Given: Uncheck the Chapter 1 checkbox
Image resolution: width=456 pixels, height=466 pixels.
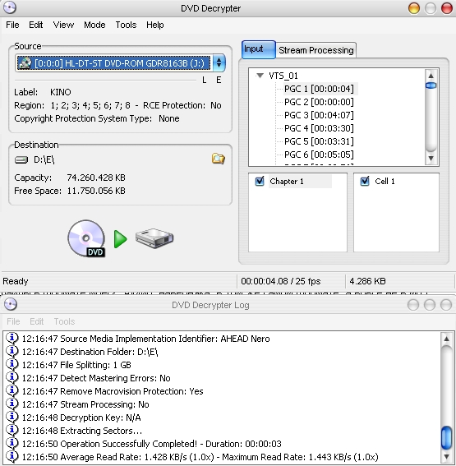Looking at the screenshot, I should click(260, 181).
